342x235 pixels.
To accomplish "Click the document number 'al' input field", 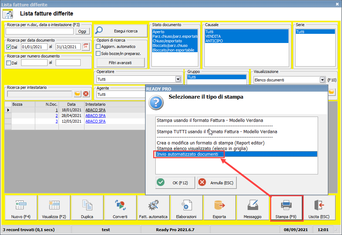I will pyautogui.click(x=68, y=63).
